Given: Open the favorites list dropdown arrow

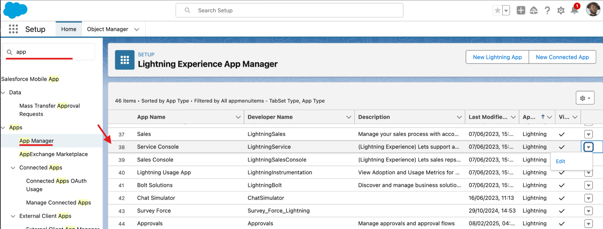Looking at the screenshot, I should (506, 10).
